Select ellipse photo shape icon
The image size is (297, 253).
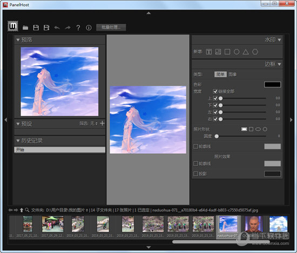click(x=258, y=129)
